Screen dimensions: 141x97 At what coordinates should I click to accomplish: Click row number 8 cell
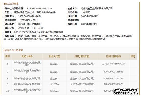[8, 79]
